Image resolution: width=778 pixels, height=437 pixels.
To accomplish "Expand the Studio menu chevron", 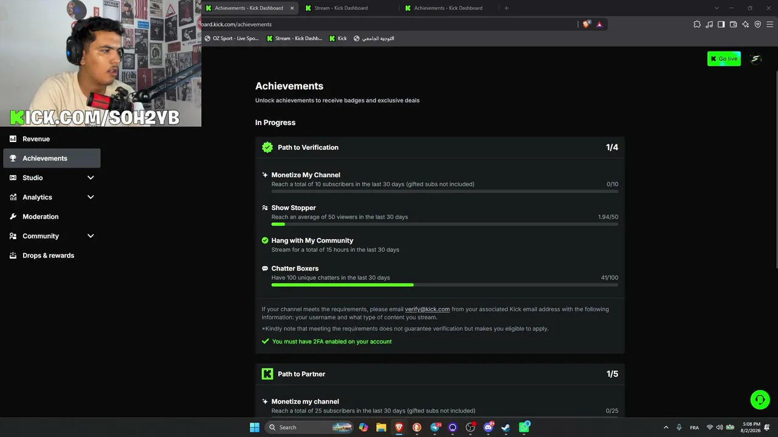I will click(x=91, y=178).
